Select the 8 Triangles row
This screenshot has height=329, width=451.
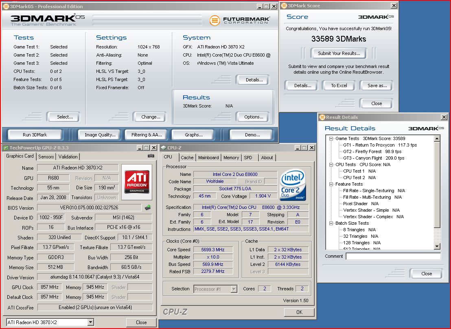click(359, 230)
